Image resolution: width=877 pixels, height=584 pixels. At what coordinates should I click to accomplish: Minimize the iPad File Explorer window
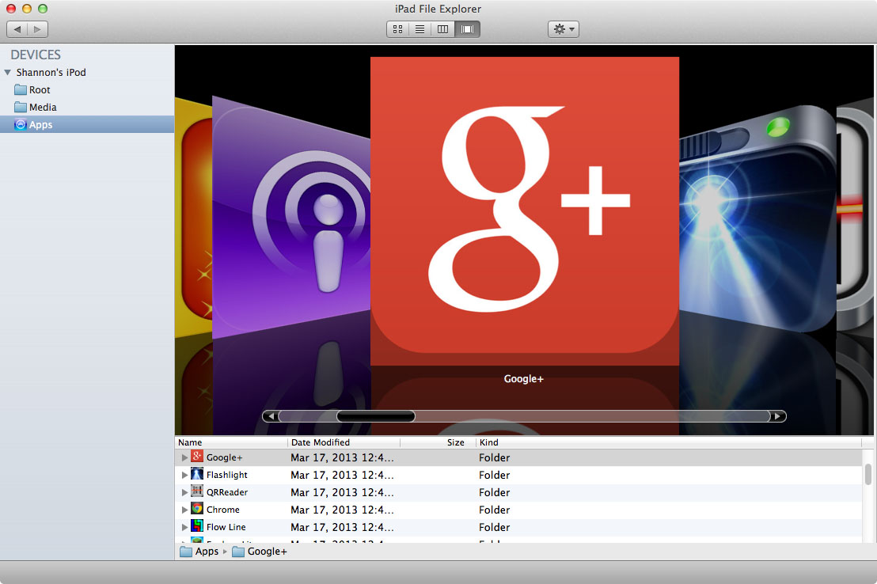pyautogui.click(x=26, y=9)
